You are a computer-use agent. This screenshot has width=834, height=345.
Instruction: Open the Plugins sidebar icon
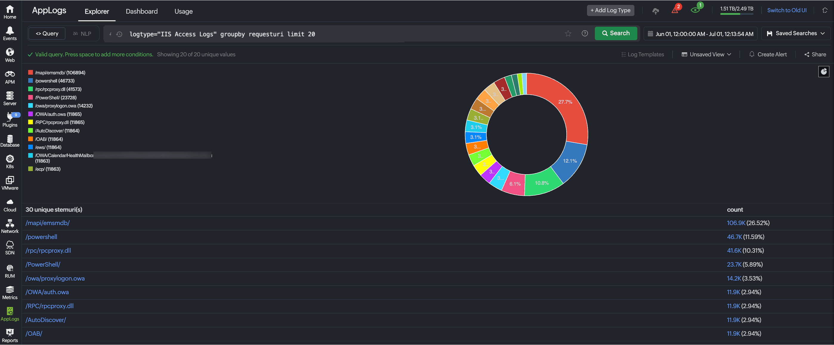pos(10,120)
